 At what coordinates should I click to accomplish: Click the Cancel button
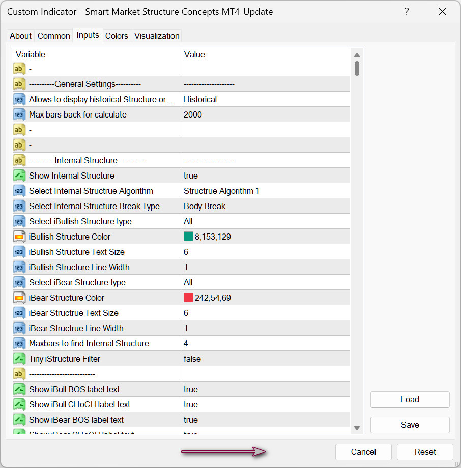pos(363,452)
